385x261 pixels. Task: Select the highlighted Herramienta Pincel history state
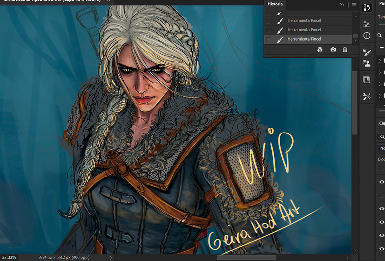click(x=308, y=39)
